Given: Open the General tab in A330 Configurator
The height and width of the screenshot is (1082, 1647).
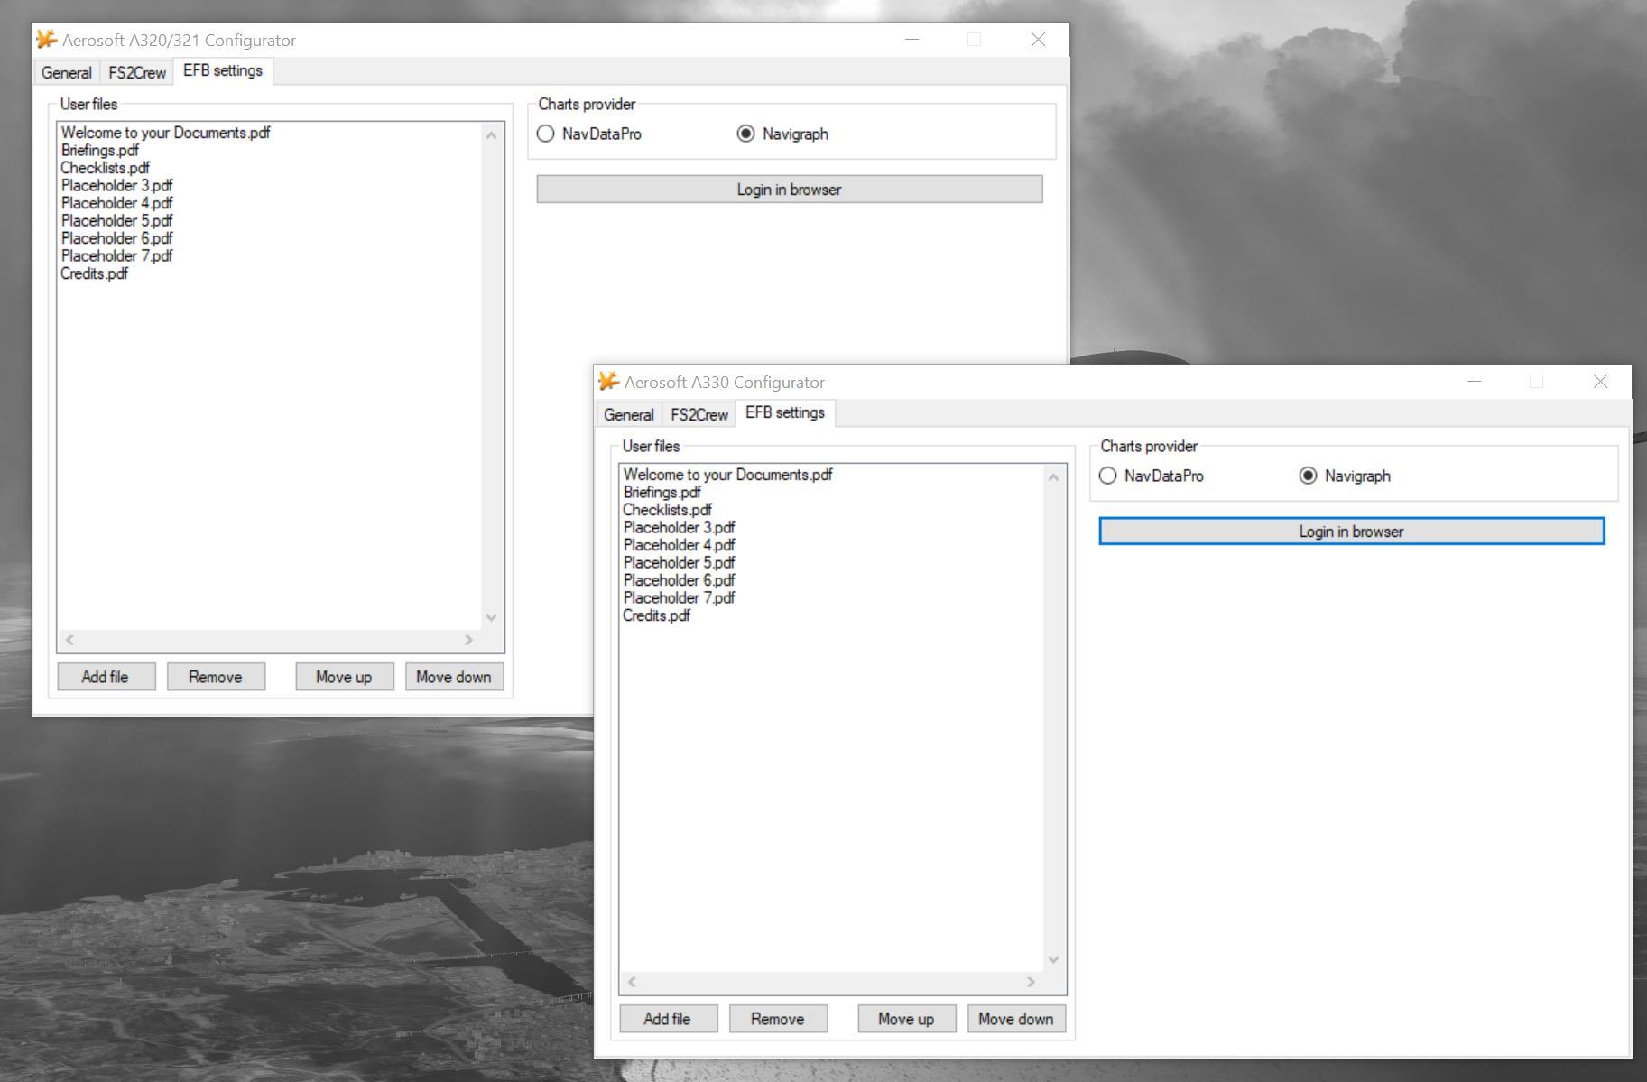Looking at the screenshot, I should 628,414.
